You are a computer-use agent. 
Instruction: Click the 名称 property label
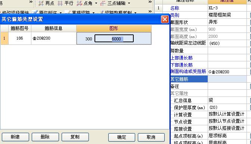coord(175,8)
